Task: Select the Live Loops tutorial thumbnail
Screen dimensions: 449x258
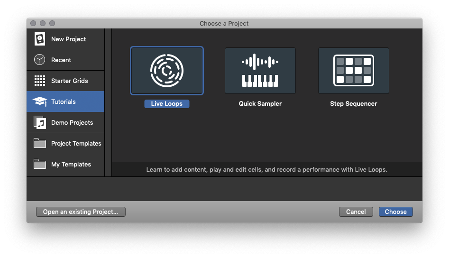Action: 167,71
